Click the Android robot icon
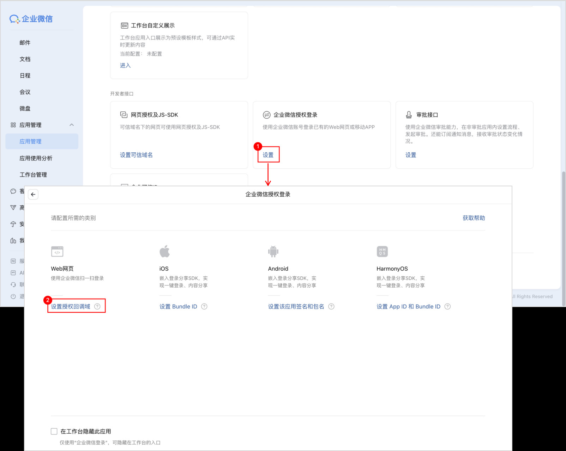Image resolution: width=566 pixels, height=451 pixels. pyautogui.click(x=273, y=252)
